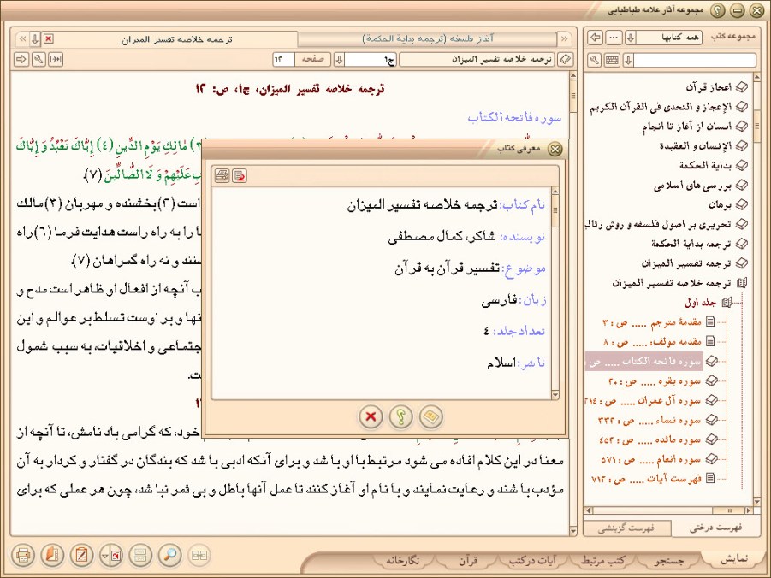771x578 pixels.
Task: Open the clipboard notes icon in the bottom toolbar
Action: coord(81,556)
